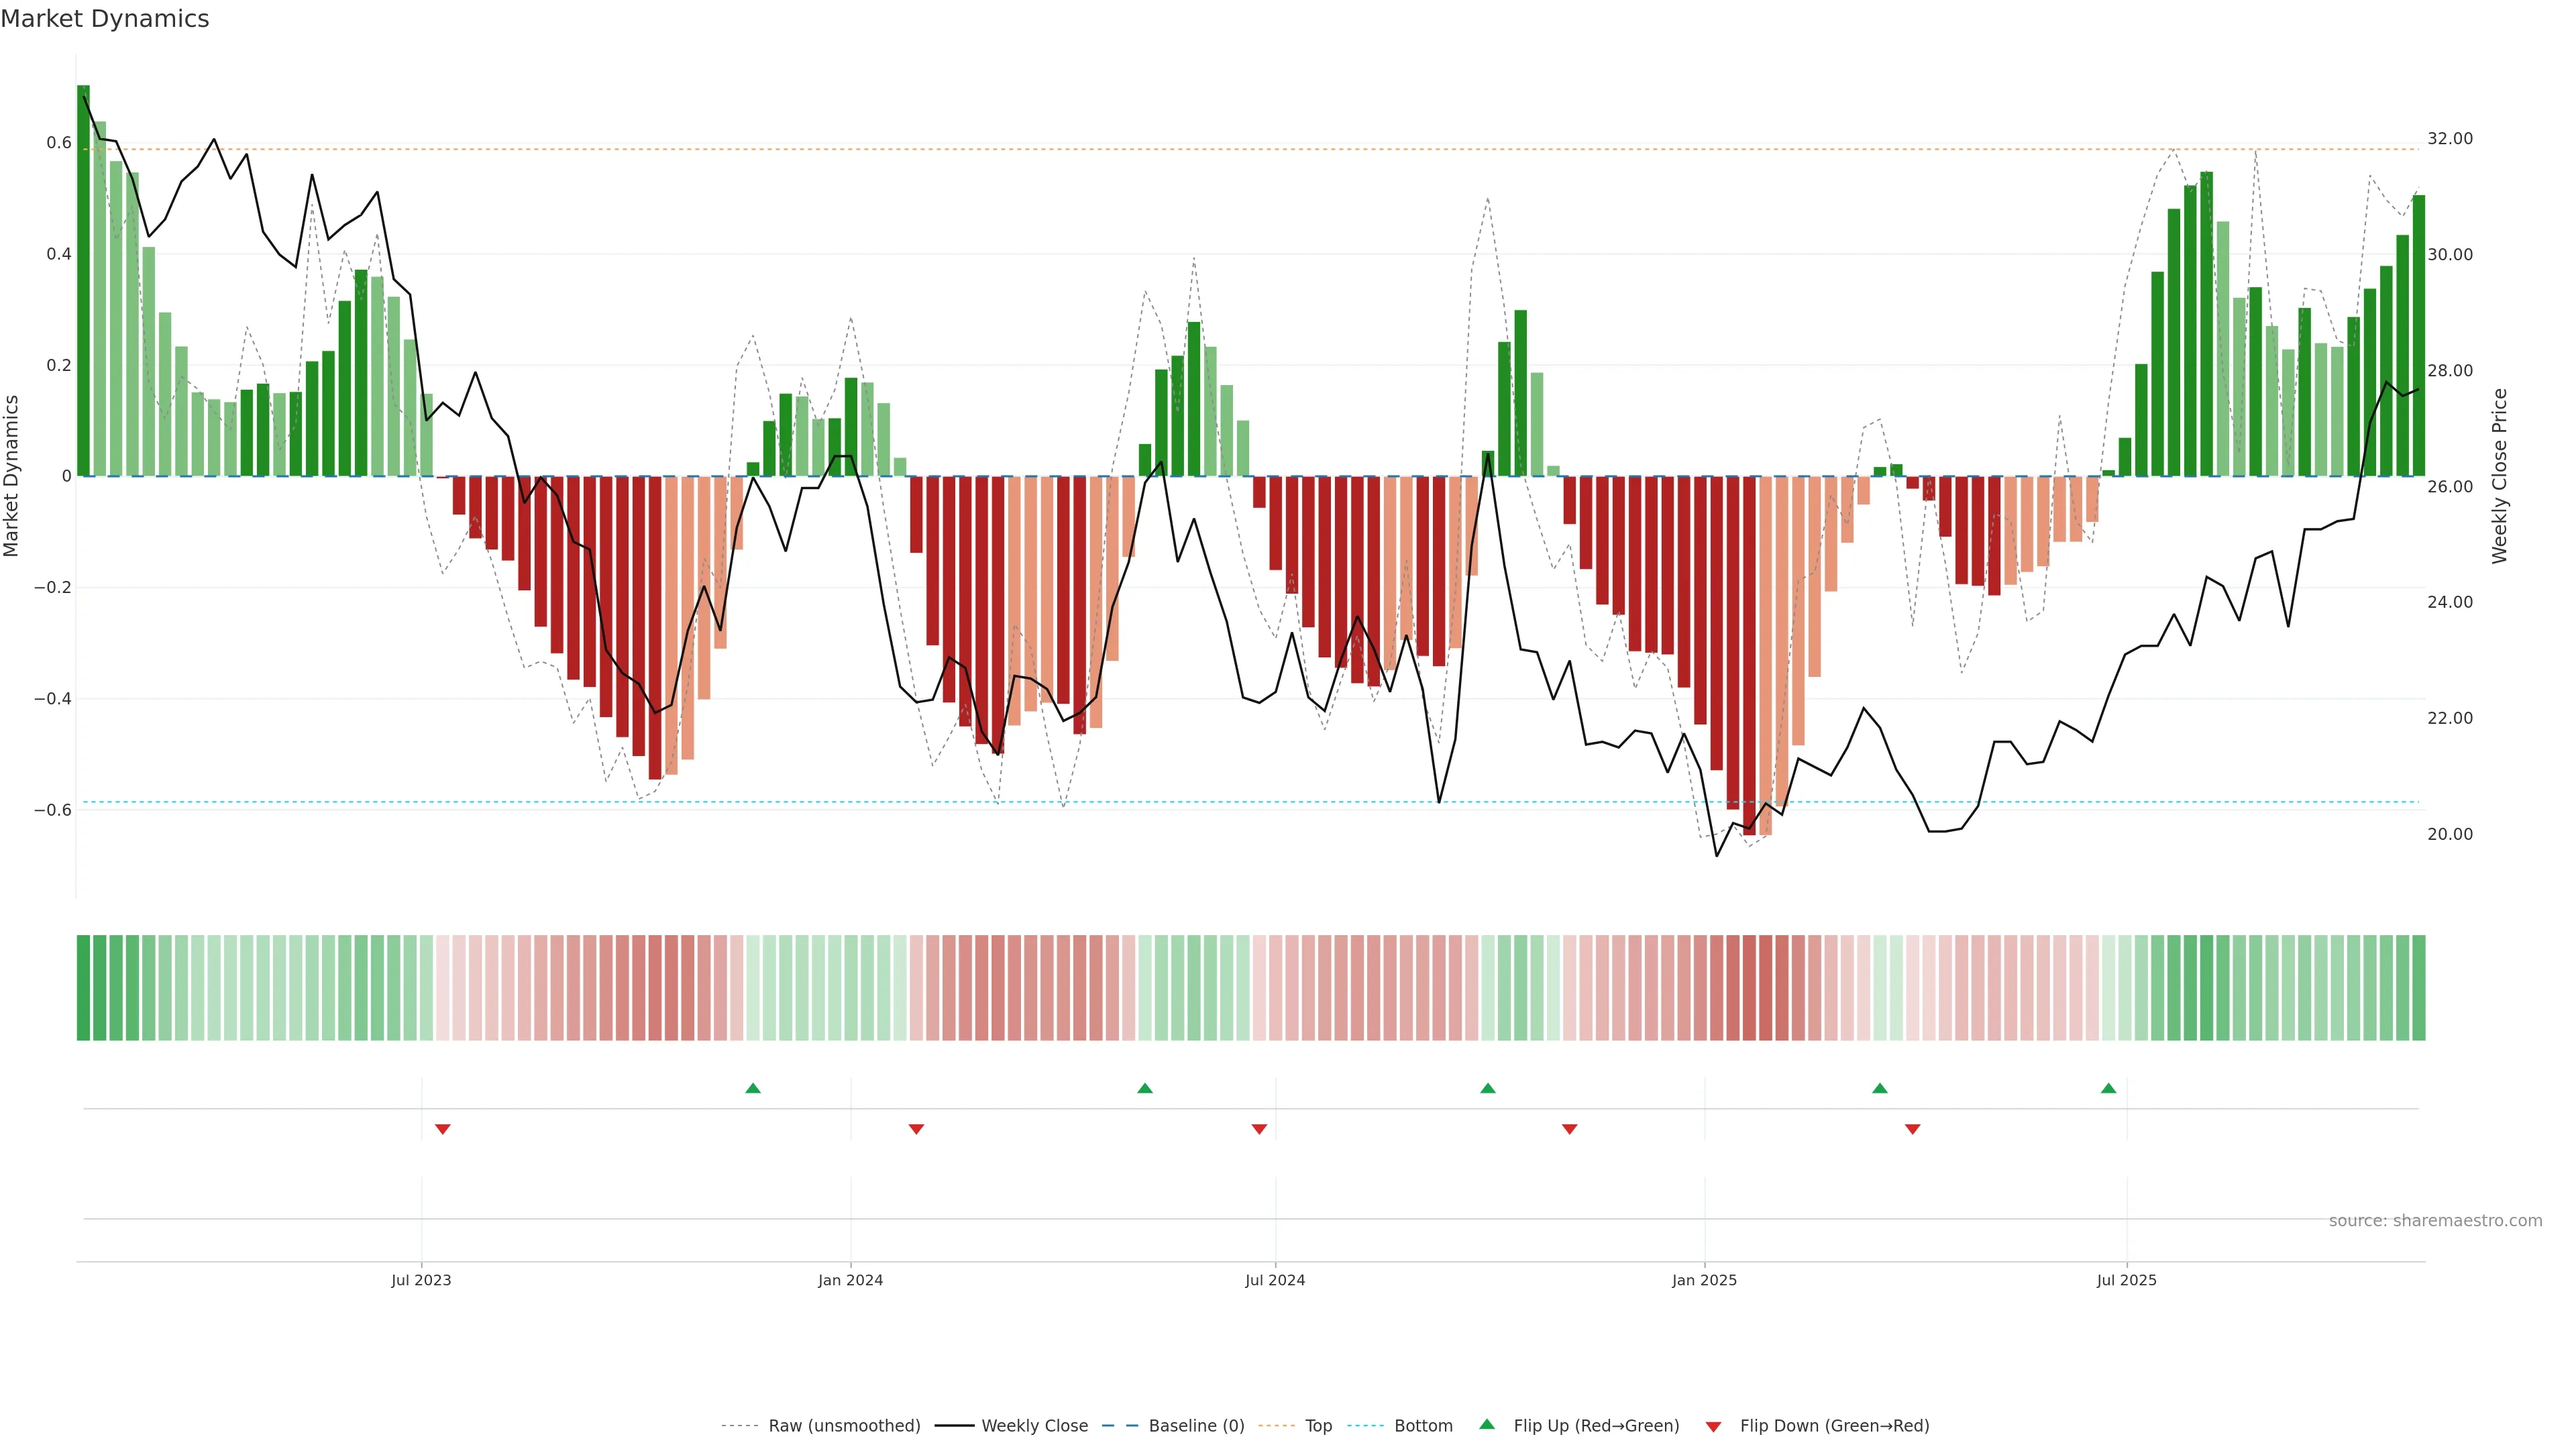Click the red Flip Down triangle after Jan 2024
The height and width of the screenshot is (1449, 2576).
pyautogui.click(x=916, y=1129)
